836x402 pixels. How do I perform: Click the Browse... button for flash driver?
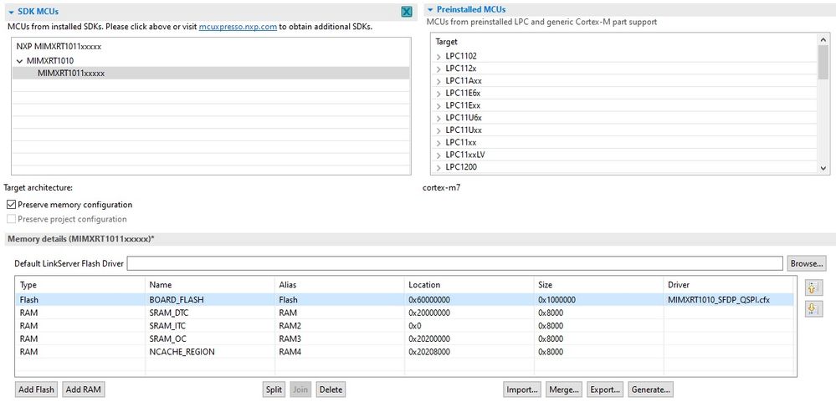click(x=807, y=263)
